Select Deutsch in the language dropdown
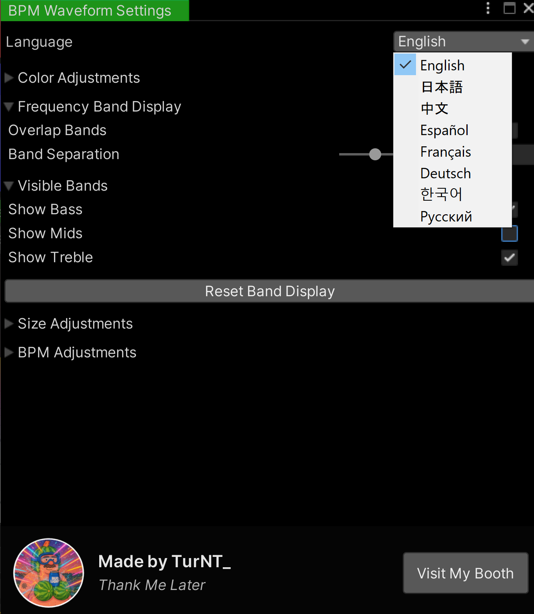This screenshot has height=614, width=534. coord(445,173)
